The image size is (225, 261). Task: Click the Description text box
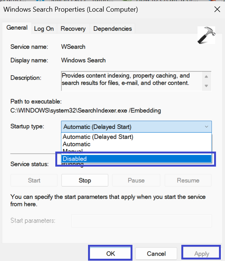pos(137,81)
